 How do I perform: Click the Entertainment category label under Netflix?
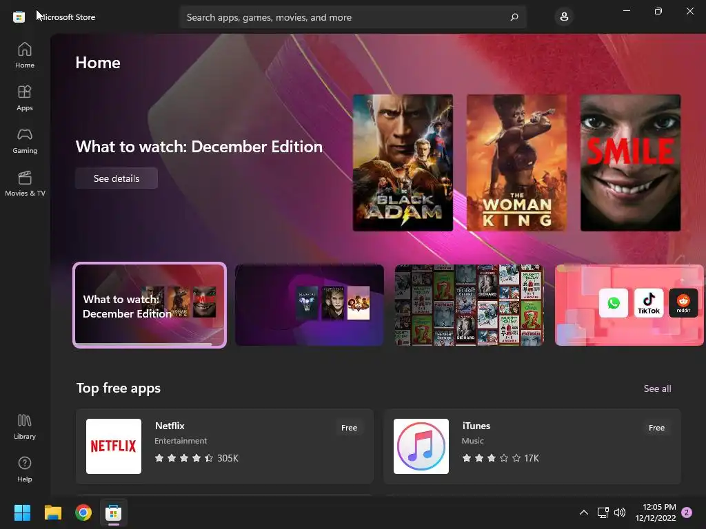coord(181,441)
